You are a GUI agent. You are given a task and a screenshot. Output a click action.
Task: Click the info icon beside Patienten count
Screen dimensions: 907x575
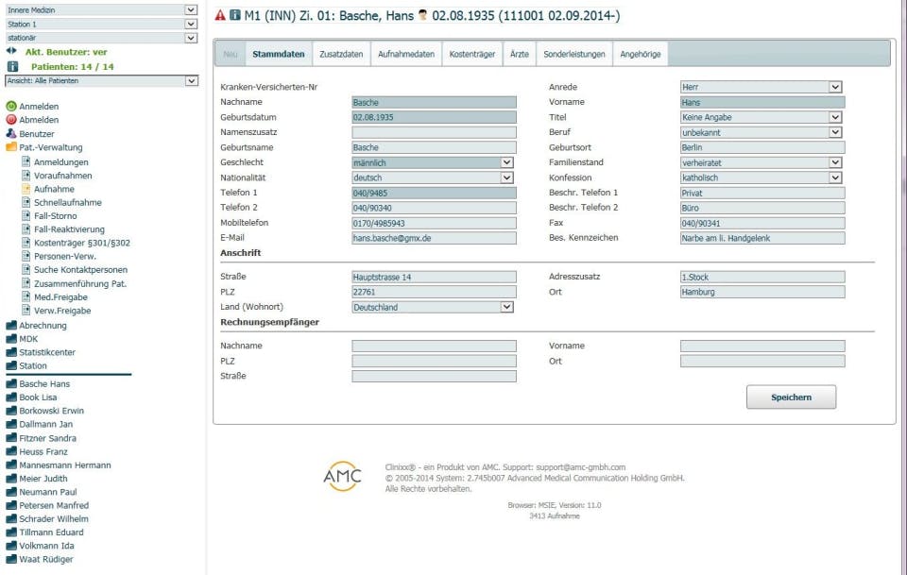coord(12,66)
